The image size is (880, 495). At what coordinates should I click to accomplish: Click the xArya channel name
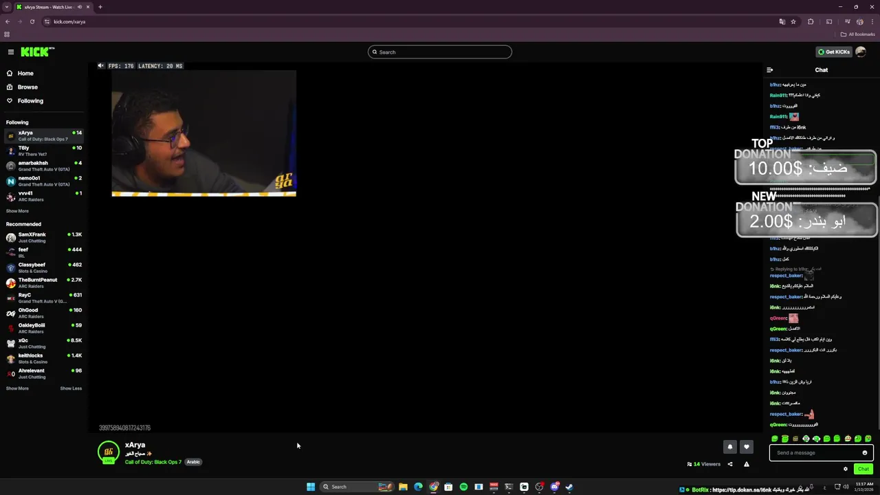click(x=135, y=445)
